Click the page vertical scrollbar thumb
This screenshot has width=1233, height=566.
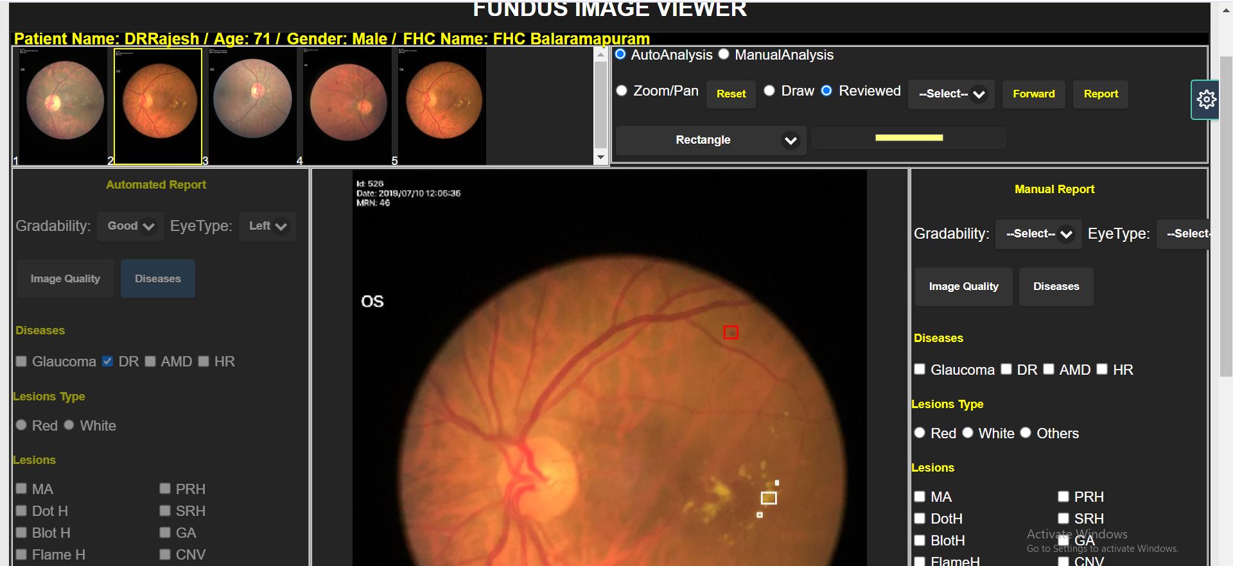tap(1226, 216)
